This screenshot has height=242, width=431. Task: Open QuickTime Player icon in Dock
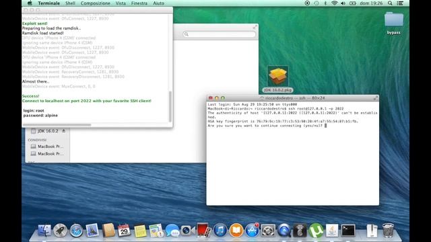284,230
